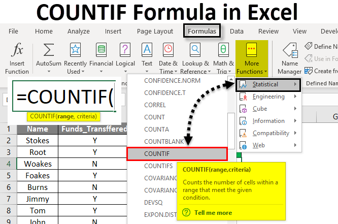Switch to the Analyze tab
The width and height of the screenshot is (338, 224).
point(79,31)
